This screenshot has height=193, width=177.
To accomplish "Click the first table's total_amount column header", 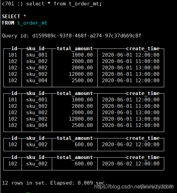I will (75, 49).
